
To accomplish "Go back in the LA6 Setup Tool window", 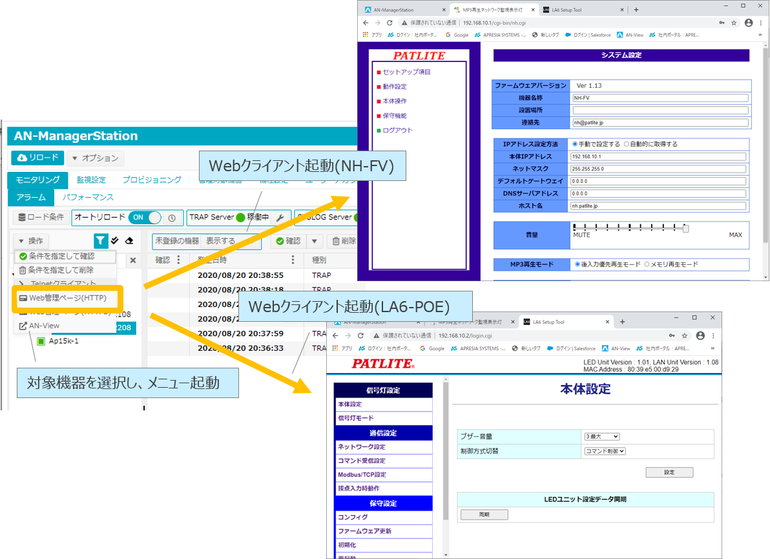I will [336, 335].
